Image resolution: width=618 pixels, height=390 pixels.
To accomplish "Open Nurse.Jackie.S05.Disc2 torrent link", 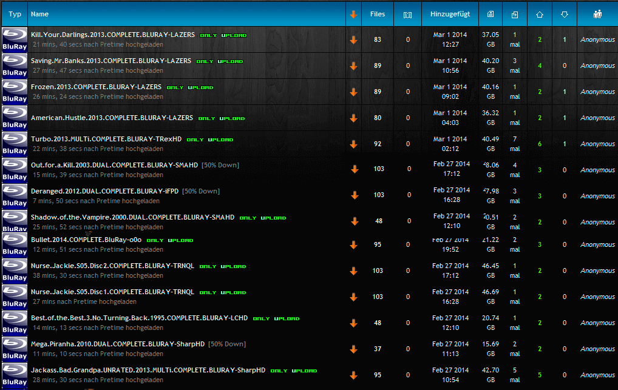I will 112,266.
